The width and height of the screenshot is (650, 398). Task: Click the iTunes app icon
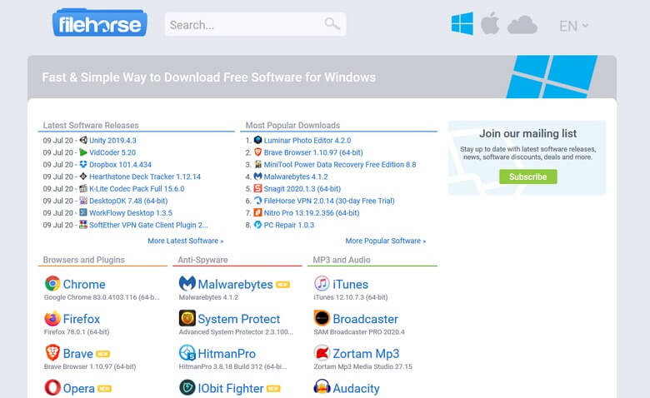322,284
